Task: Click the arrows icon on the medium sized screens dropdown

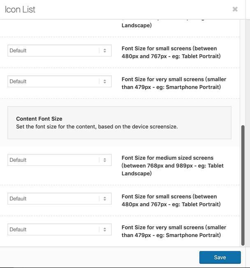Action: [105, 160]
